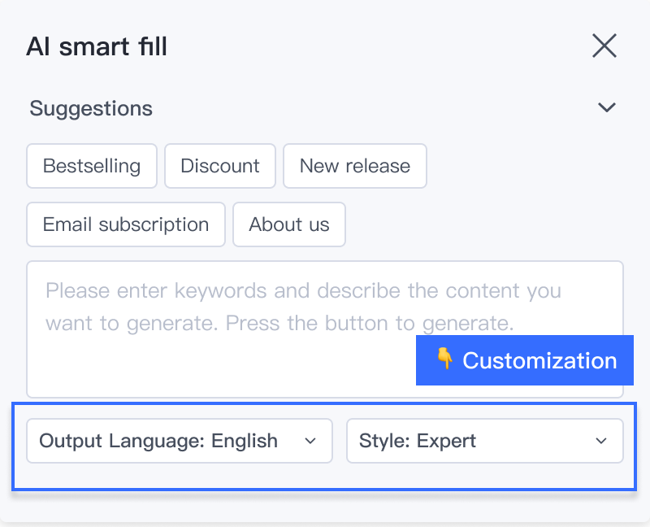The height and width of the screenshot is (527, 650).
Task: Select the Email subscription suggestion
Action: click(126, 224)
